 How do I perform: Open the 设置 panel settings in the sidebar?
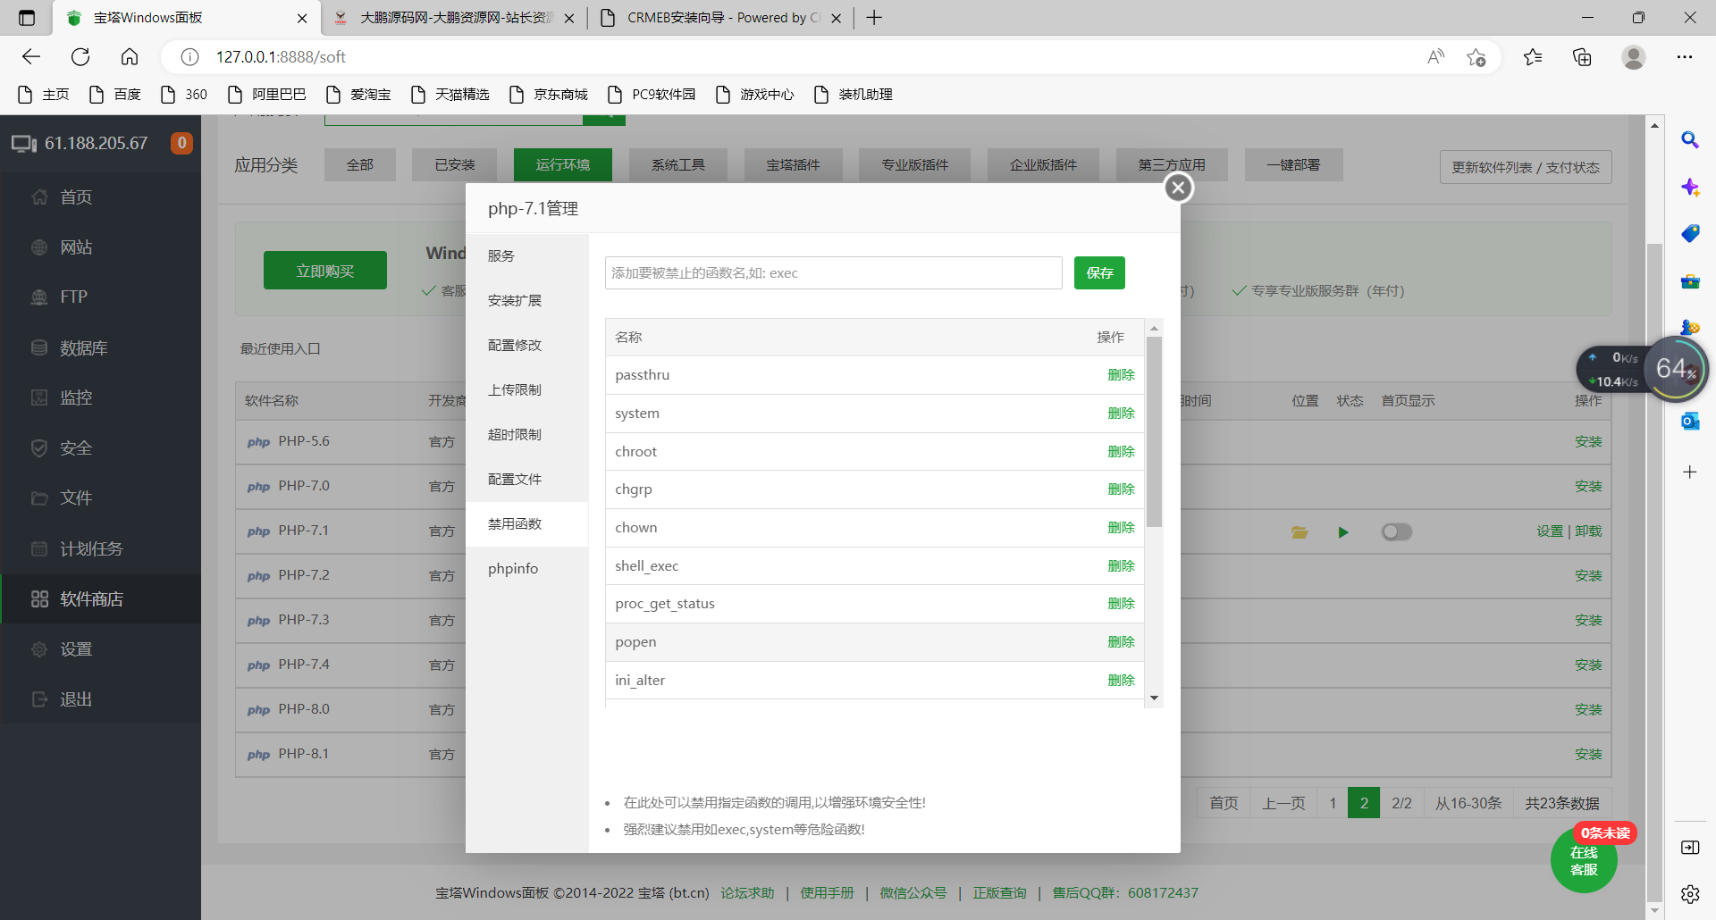tap(75, 648)
